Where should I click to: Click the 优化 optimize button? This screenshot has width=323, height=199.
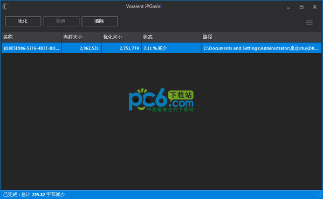[23, 21]
